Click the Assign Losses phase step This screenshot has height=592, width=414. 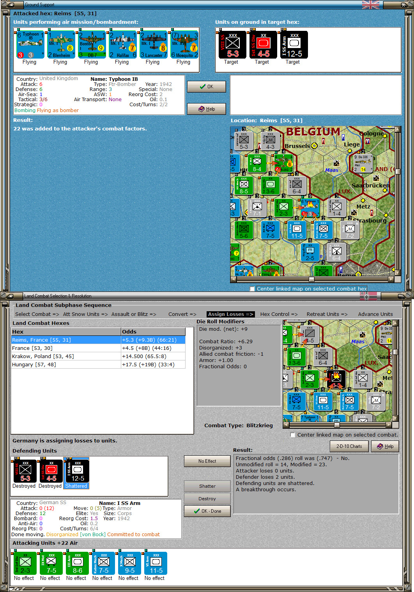pyautogui.click(x=231, y=314)
